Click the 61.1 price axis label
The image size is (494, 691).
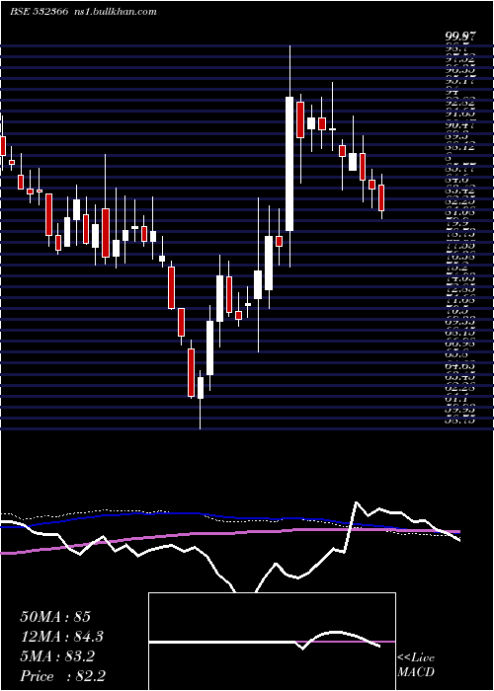[456, 399]
